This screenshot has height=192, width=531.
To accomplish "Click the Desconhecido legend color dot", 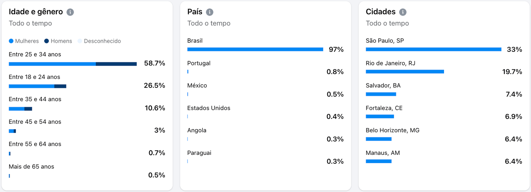I will click(x=80, y=41).
